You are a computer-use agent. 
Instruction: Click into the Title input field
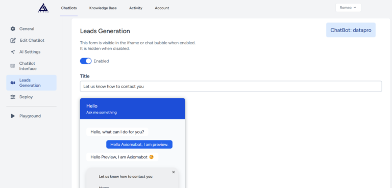tap(231, 87)
